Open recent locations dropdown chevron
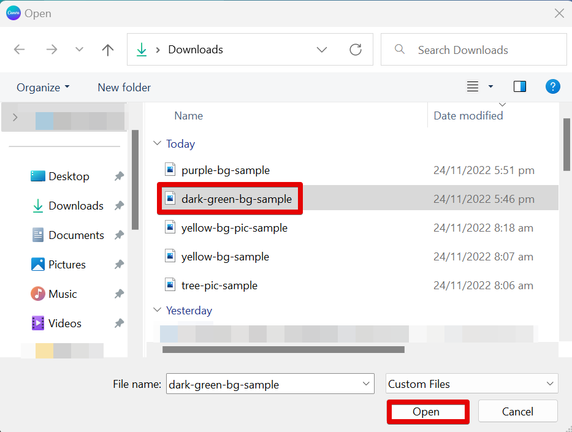This screenshot has height=432, width=572. coord(79,50)
